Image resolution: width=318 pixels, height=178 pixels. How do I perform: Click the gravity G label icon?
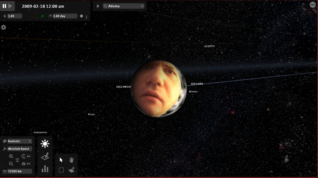5,16
